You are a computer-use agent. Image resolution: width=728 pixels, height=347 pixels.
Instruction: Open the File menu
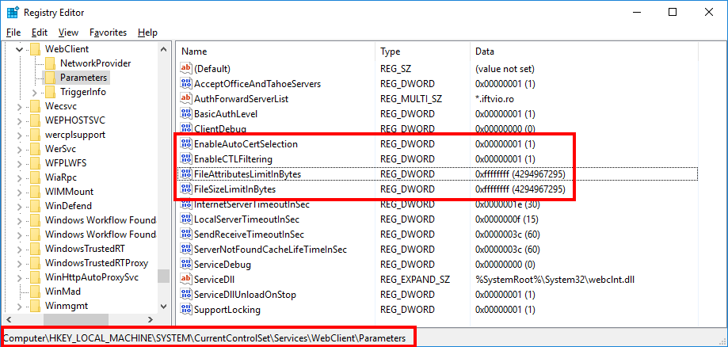click(x=14, y=32)
